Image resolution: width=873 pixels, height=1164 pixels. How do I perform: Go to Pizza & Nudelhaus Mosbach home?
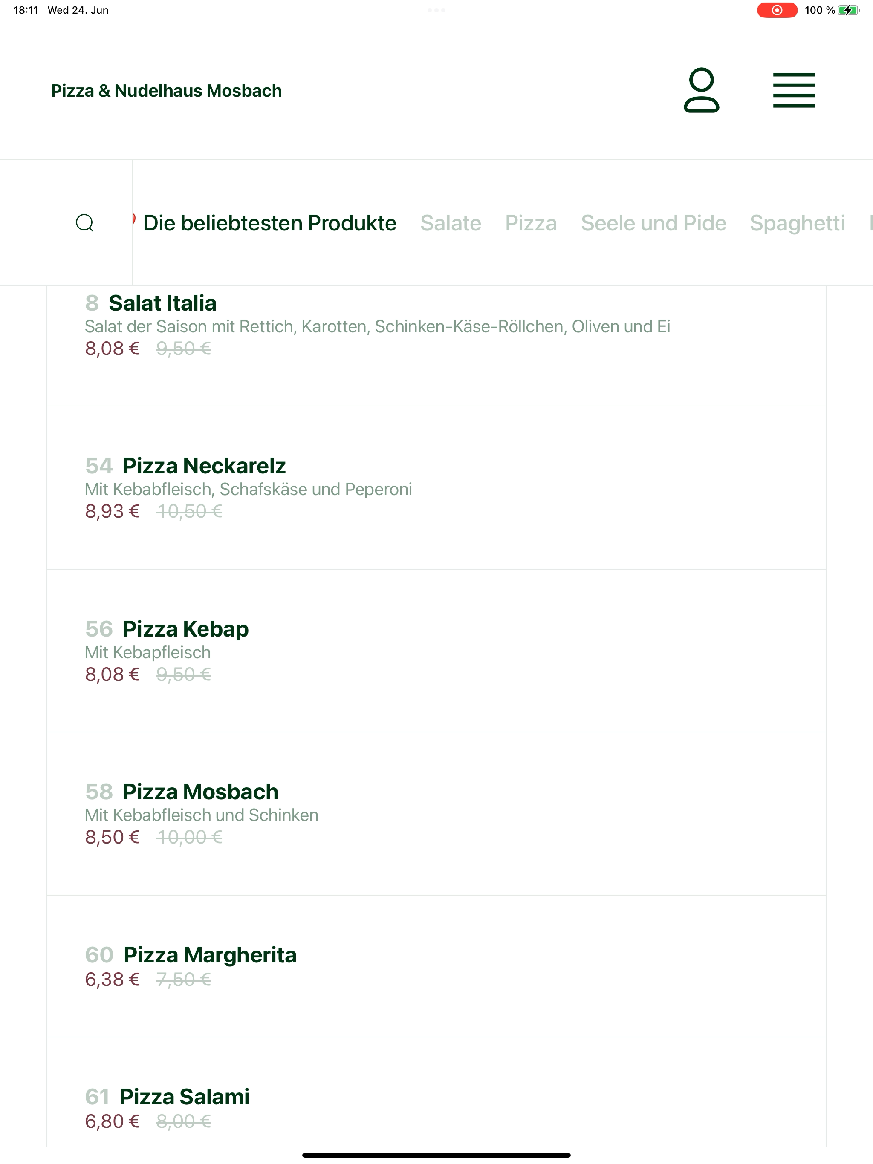click(166, 90)
